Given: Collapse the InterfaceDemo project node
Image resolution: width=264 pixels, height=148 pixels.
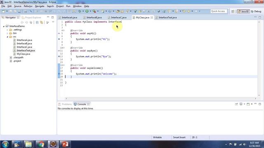Looking at the screenshot, I should pos(4,26).
